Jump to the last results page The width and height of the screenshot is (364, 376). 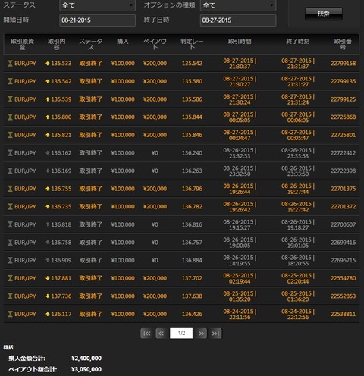pyautogui.click(x=215, y=334)
